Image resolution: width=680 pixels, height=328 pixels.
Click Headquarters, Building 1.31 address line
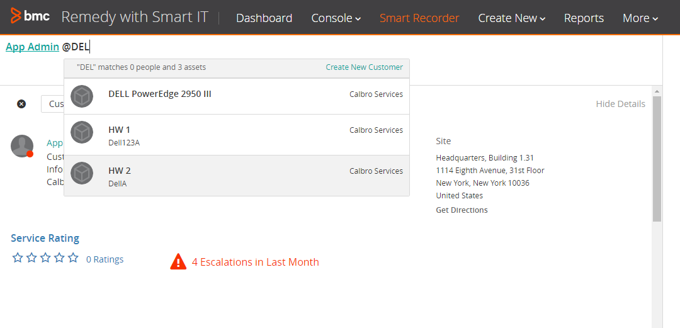point(485,158)
